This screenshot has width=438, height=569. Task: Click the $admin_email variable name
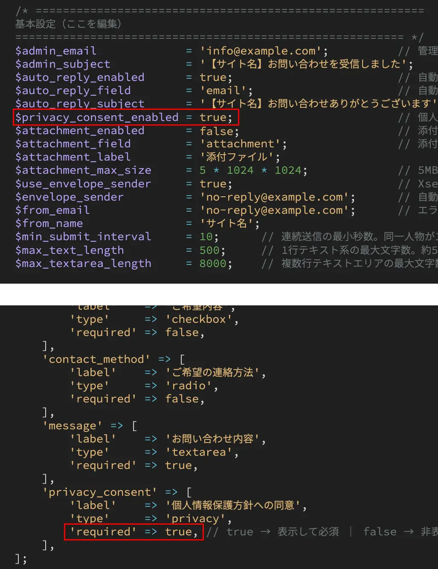pyautogui.click(x=55, y=51)
